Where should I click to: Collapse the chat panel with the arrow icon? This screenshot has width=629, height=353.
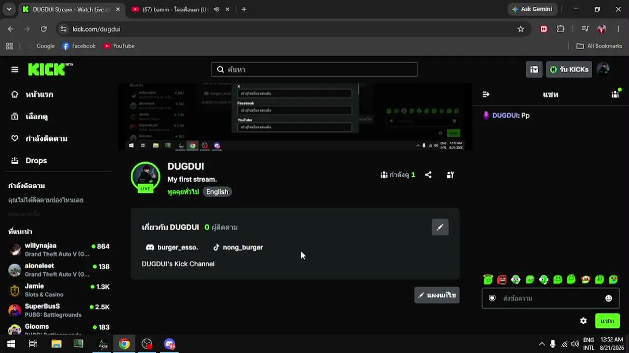[486, 94]
